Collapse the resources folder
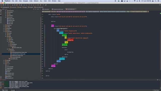Screen dimensions: 161x91 4,32
